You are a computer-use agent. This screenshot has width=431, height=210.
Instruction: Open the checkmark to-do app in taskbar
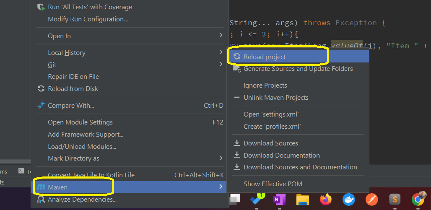click(257, 200)
